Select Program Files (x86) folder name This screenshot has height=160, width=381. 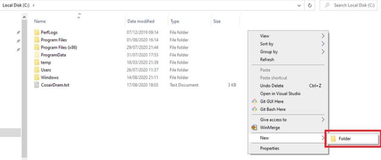pyautogui.click(x=59, y=47)
